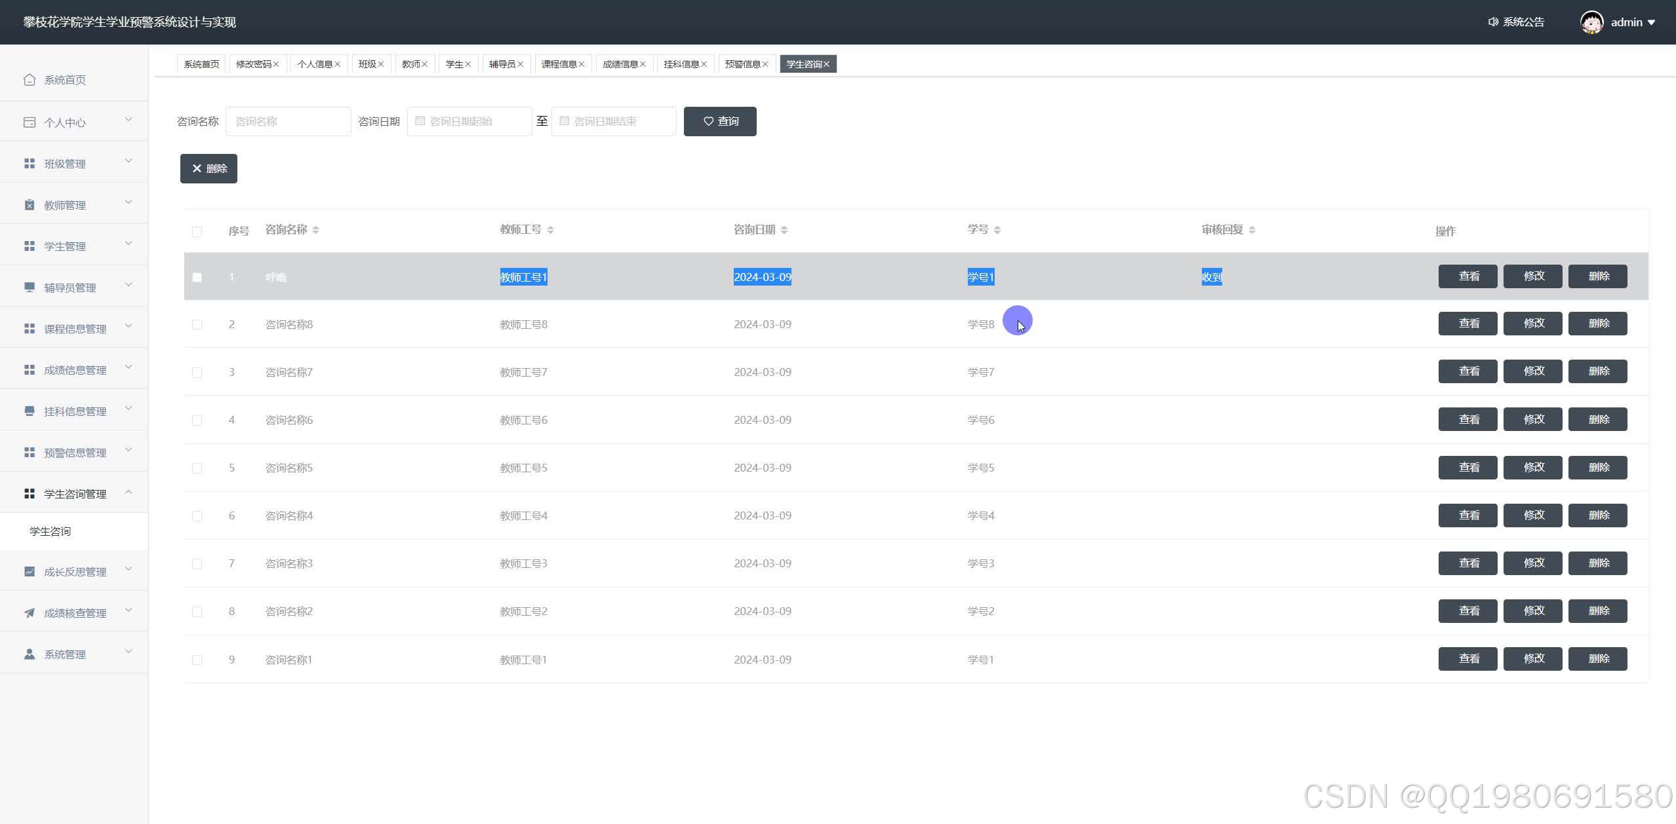Collapse the 学生咨询管理 menu section
Viewport: 1676px width, 824px height.
pyautogui.click(x=73, y=494)
